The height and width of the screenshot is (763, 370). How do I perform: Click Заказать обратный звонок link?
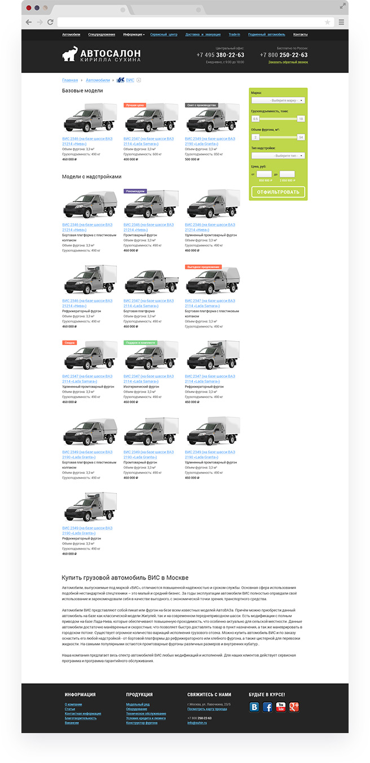[x=288, y=62]
